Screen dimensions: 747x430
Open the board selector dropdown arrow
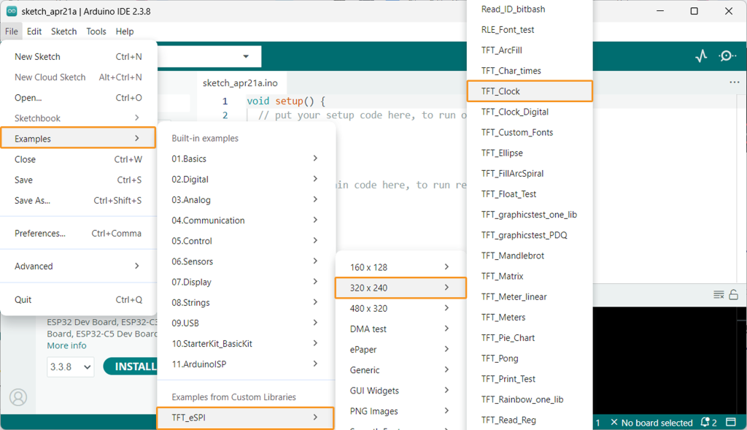[246, 56]
